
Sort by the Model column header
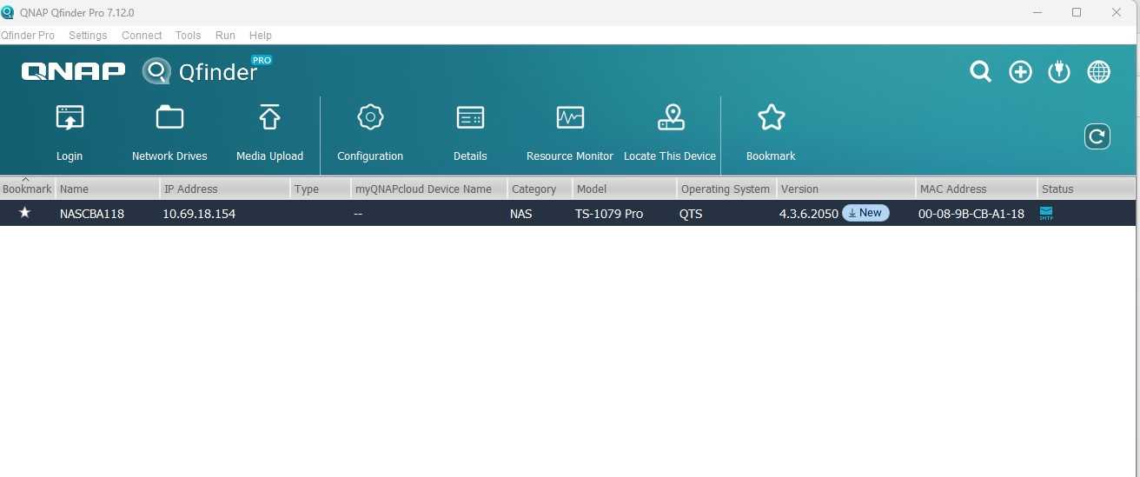(625, 189)
